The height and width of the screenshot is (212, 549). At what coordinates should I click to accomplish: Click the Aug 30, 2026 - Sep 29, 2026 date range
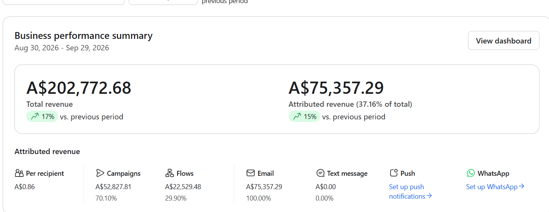(x=62, y=48)
